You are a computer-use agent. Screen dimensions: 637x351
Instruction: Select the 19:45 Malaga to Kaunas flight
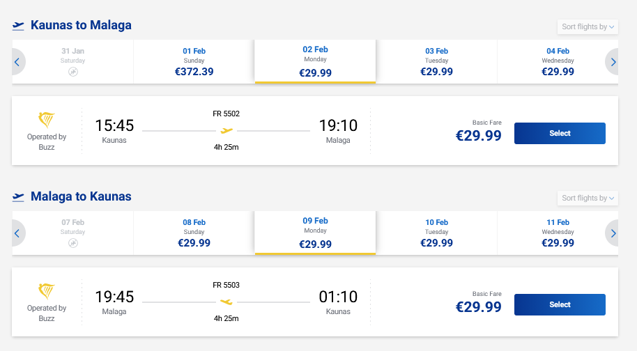[x=560, y=304]
